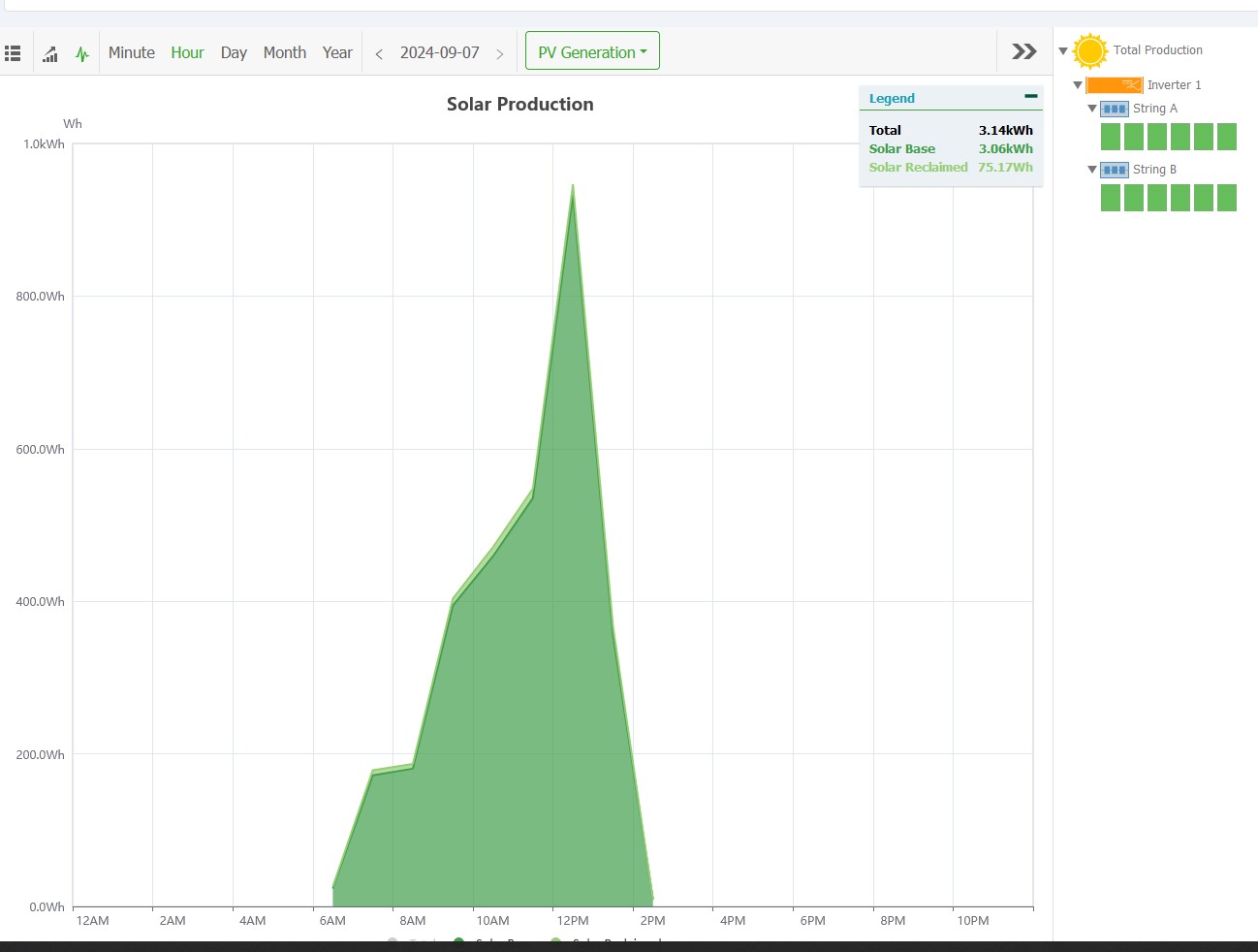1258x952 pixels.
Task: Open the PV Generation dropdown
Action: click(592, 52)
